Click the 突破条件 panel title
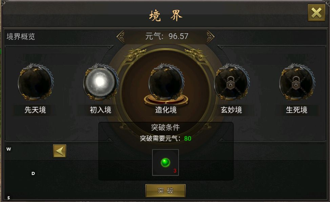Image resolution: width=330 pixels, height=202 pixels. coord(165,127)
